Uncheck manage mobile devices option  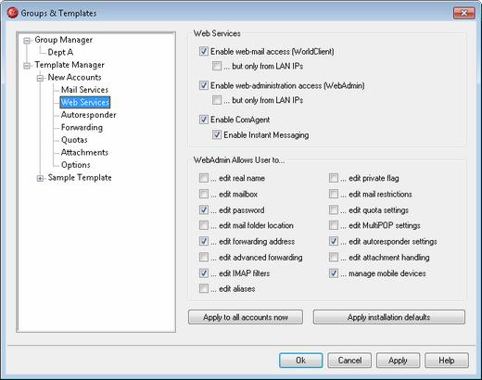pyautogui.click(x=334, y=273)
